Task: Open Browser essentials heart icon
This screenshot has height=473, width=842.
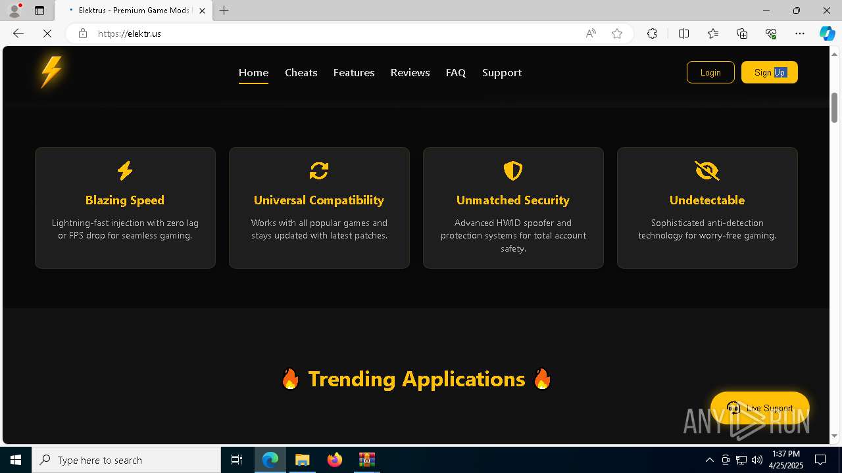Action: point(771,34)
